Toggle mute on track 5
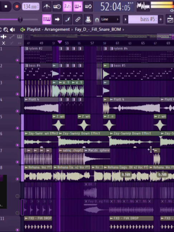This screenshot has width=174, height=232. 18,128
